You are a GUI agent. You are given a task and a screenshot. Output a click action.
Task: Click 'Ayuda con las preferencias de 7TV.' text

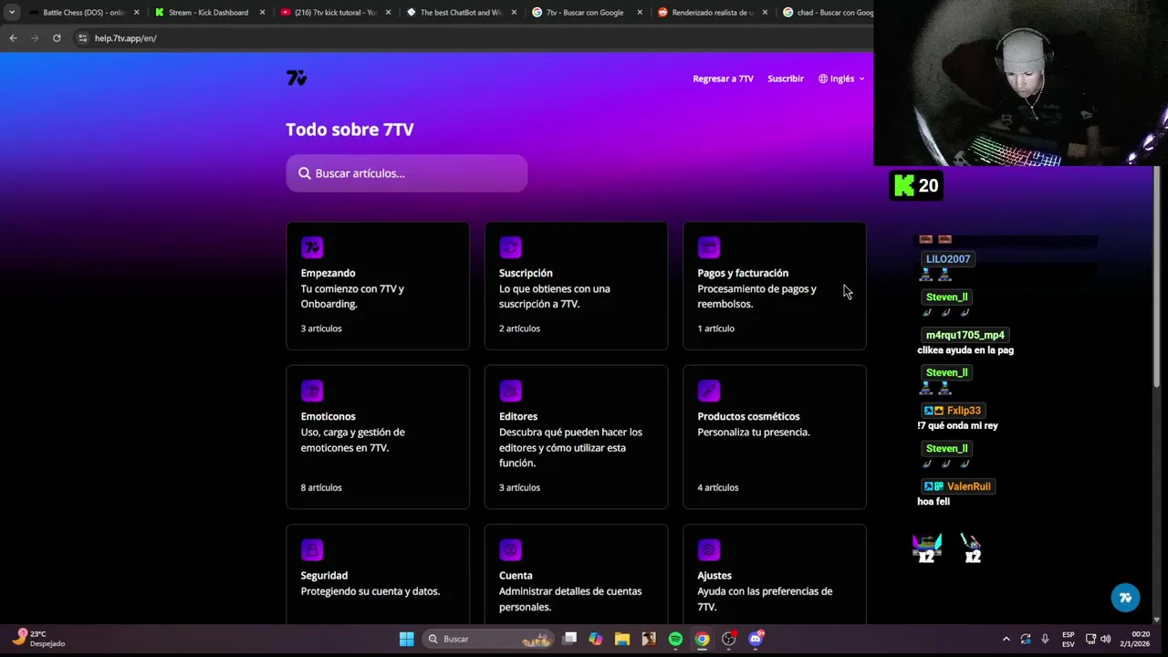pos(765,599)
